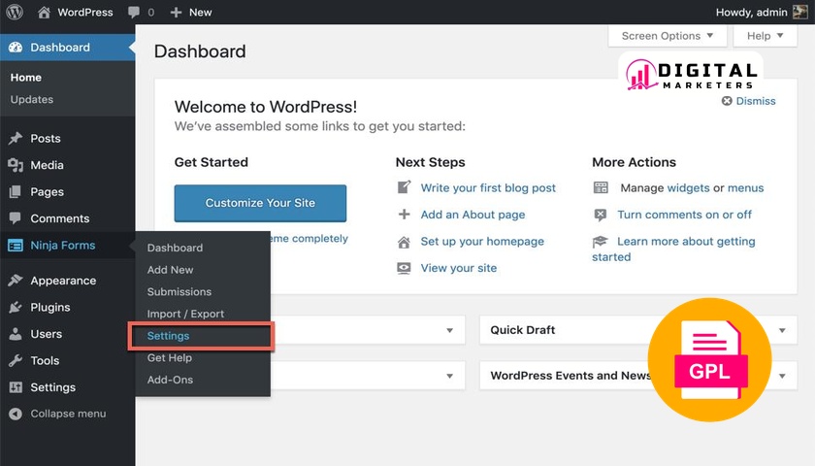The width and height of the screenshot is (815, 466).
Task: Click the pencil icon for writing blog post
Action: (x=404, y=187)
